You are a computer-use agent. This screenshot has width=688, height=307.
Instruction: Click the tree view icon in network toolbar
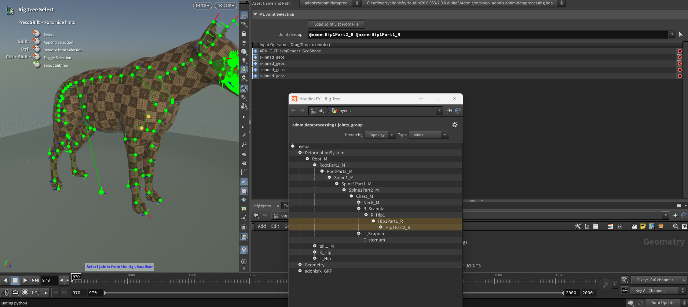(587, 226)
